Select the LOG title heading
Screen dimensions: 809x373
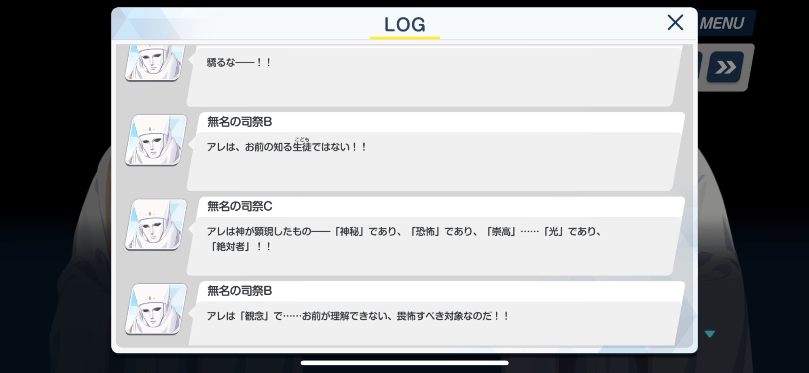point(404,24)
